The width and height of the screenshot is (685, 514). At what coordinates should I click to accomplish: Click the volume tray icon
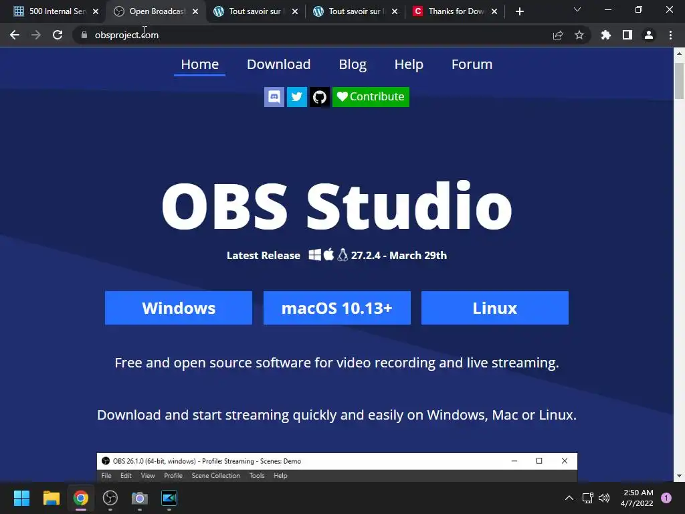pos(604,498)
